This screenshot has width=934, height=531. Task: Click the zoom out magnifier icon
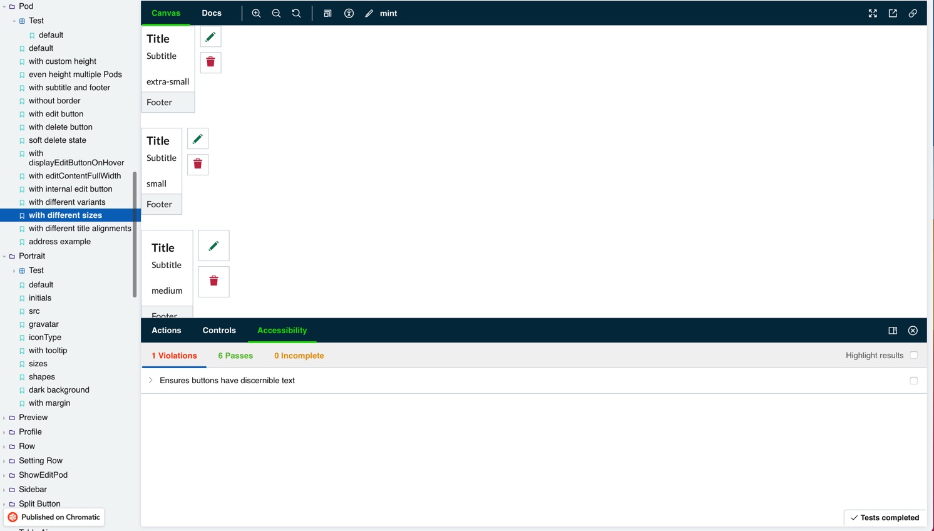pos(276,13)
